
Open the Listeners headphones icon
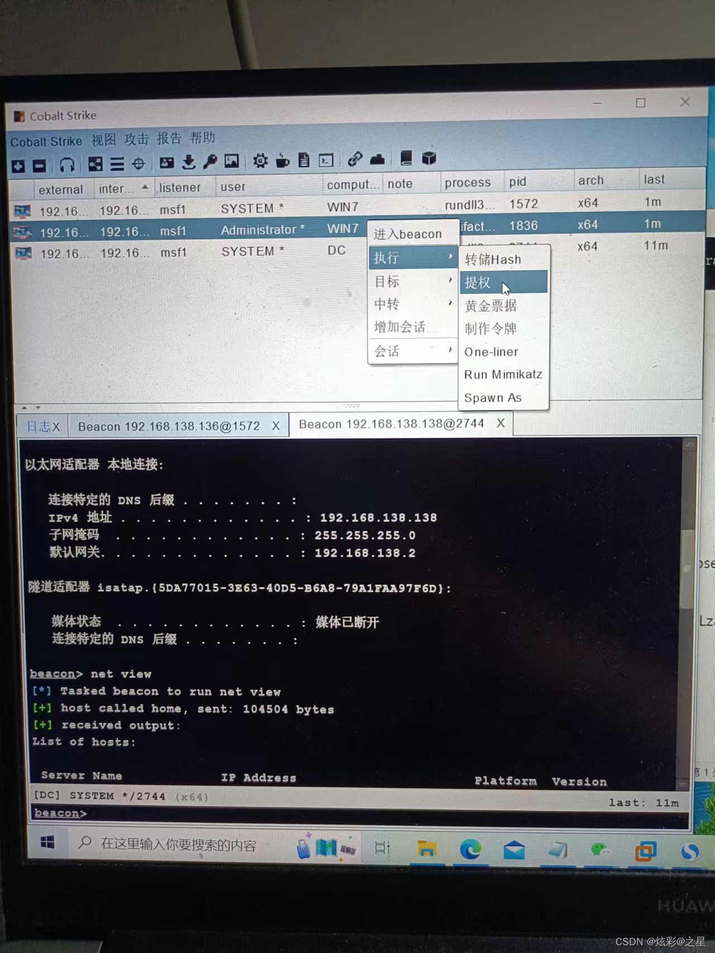[67, 165]
